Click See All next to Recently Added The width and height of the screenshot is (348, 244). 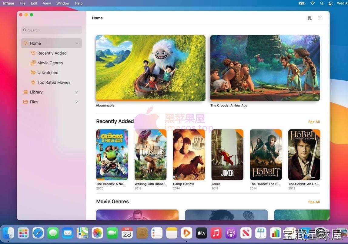click(x=314, y=122)
